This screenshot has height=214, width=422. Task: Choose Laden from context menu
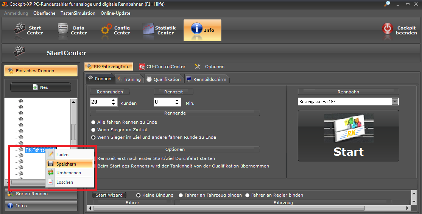(70, 155)
